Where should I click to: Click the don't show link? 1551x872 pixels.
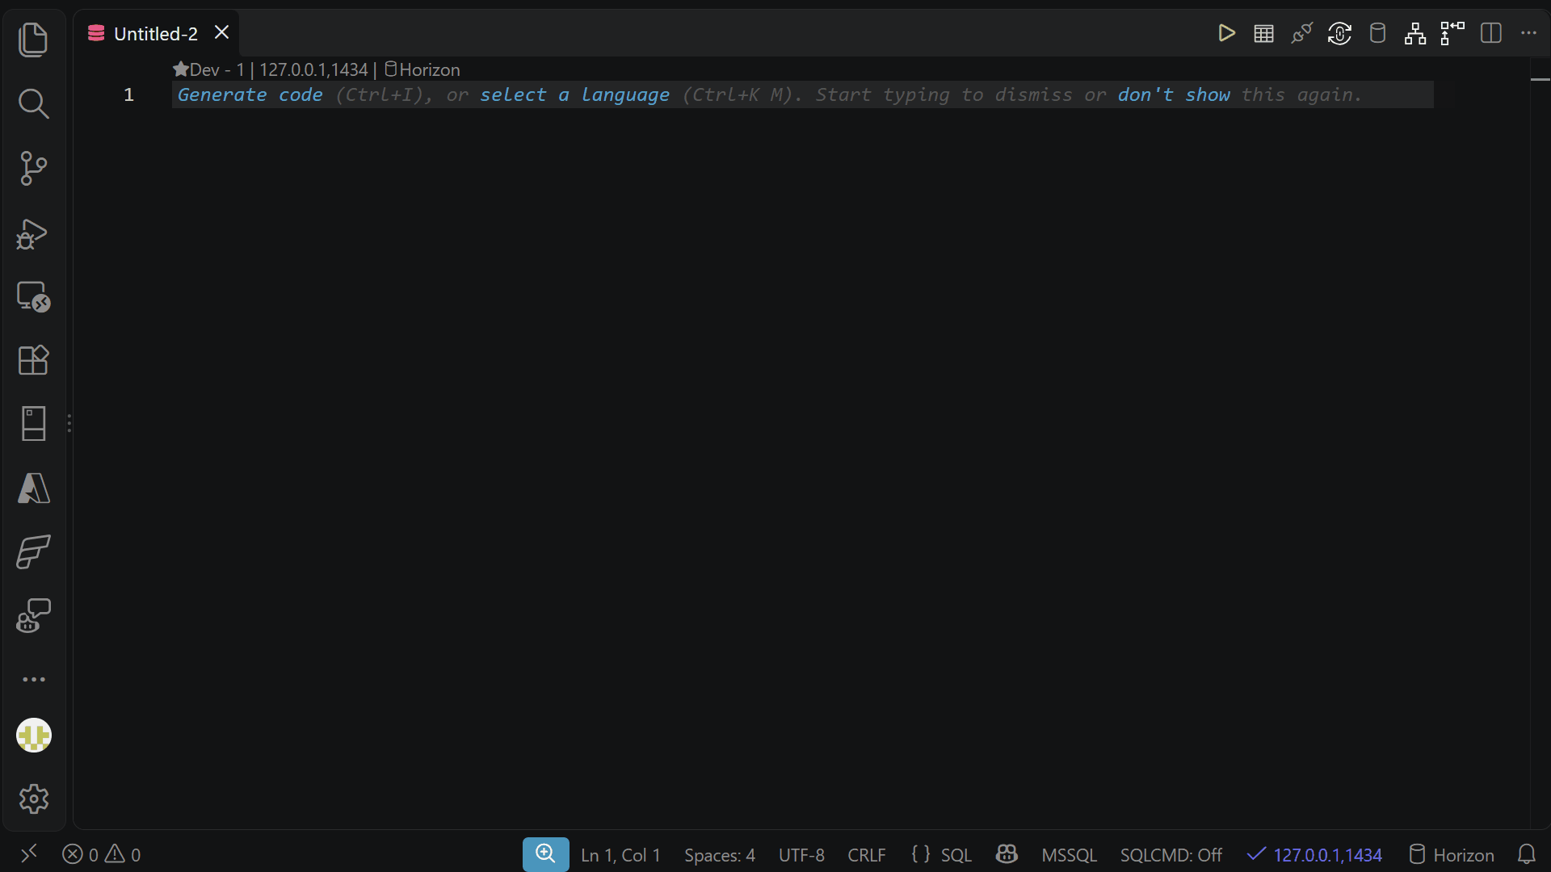1174,95
